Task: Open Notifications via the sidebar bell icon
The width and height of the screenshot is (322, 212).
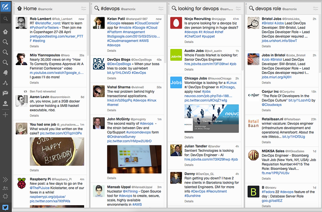Action: pos(5,73)
